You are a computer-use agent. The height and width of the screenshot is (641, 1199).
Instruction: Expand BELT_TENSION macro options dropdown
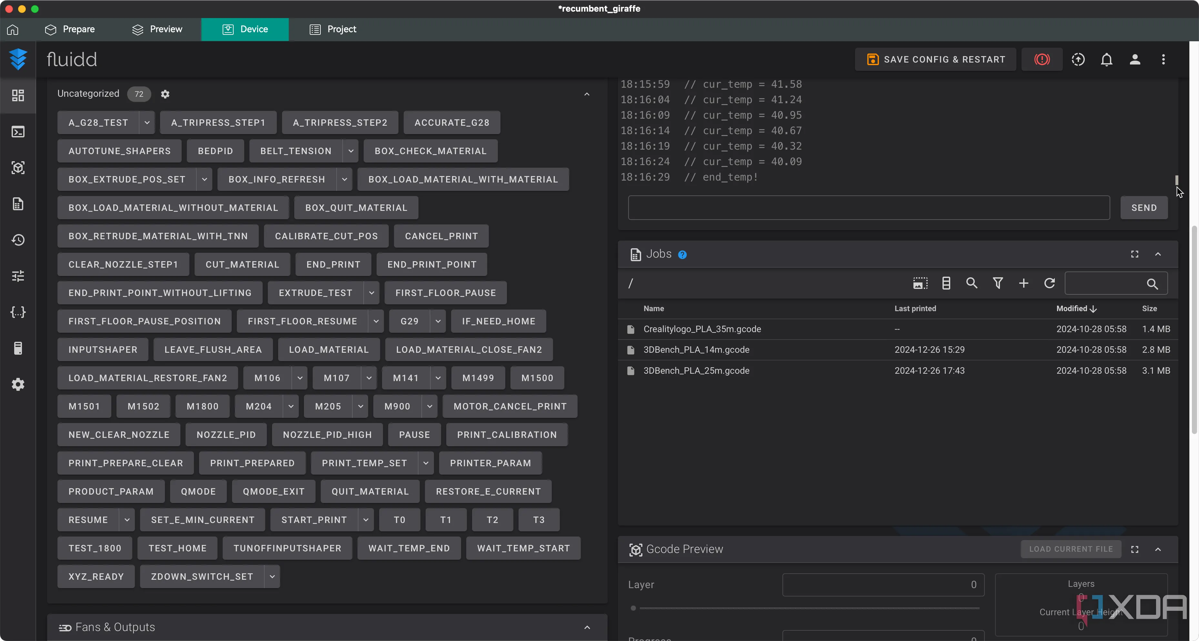(x=350, y=151)
